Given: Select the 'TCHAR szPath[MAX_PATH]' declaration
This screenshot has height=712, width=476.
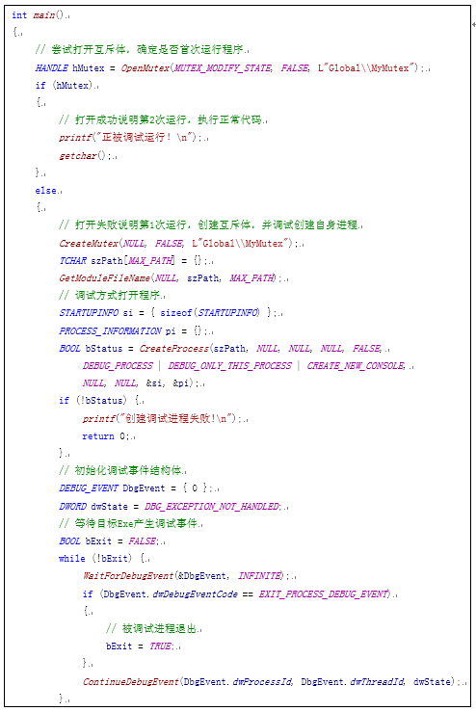Looking at the screenshot, I should (x=134, y=261).
